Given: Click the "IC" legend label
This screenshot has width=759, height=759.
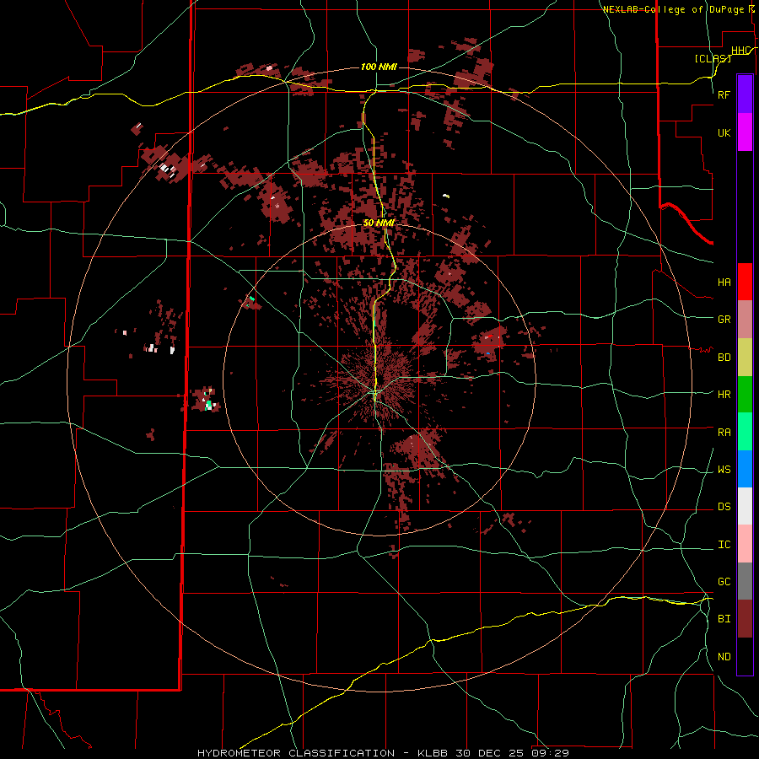Looking at the screenshot, I should pyautogui.click(x=724, y=544).
